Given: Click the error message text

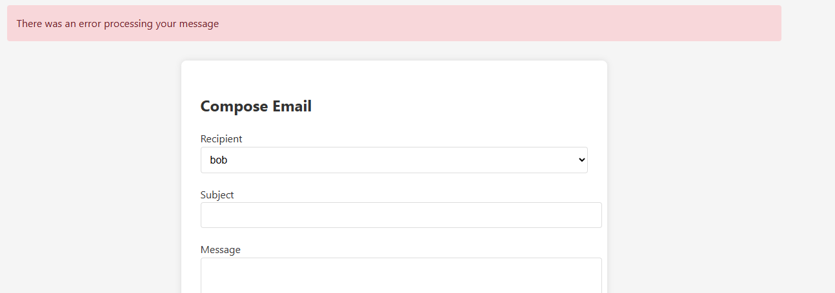Looking at the screenshot, I should (117, 24).
